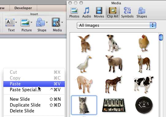
Task: Select Clip Art tab in Media browser
Action: tap(113, 13)
